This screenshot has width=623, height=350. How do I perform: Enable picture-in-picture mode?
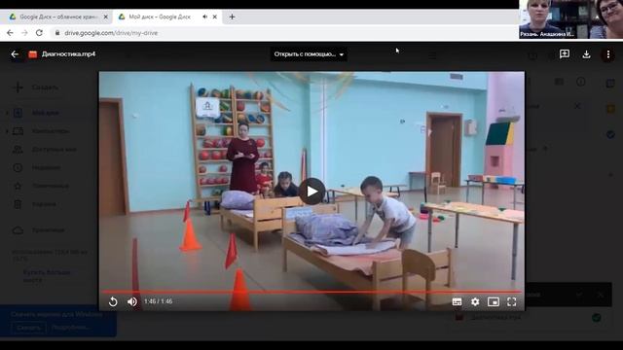494,302
